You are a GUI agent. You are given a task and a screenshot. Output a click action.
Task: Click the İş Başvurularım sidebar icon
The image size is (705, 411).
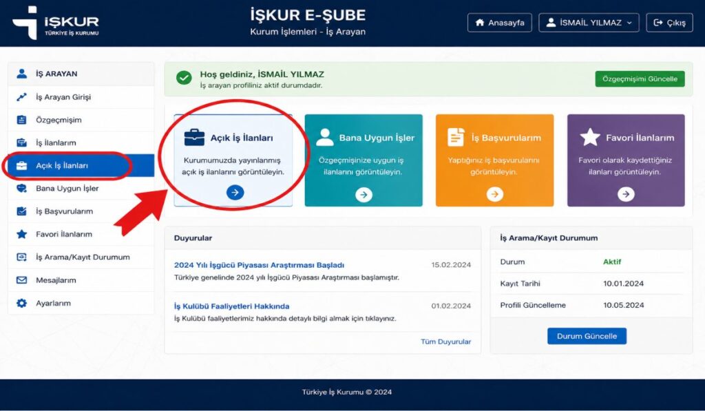tap(21, 211)
